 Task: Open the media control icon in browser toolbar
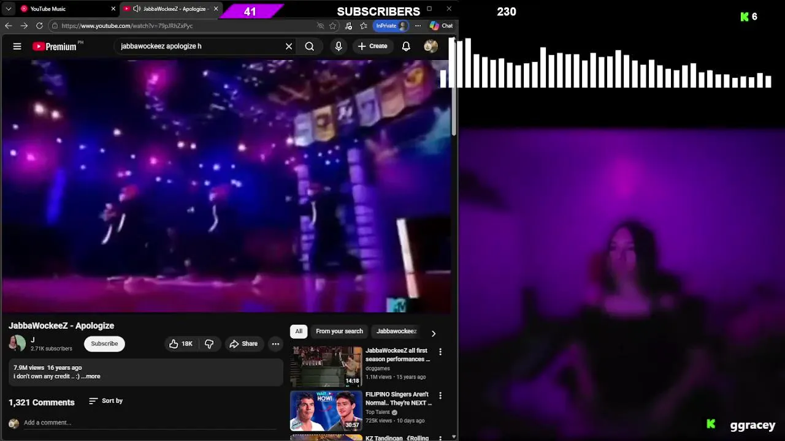tap(348, 26)
